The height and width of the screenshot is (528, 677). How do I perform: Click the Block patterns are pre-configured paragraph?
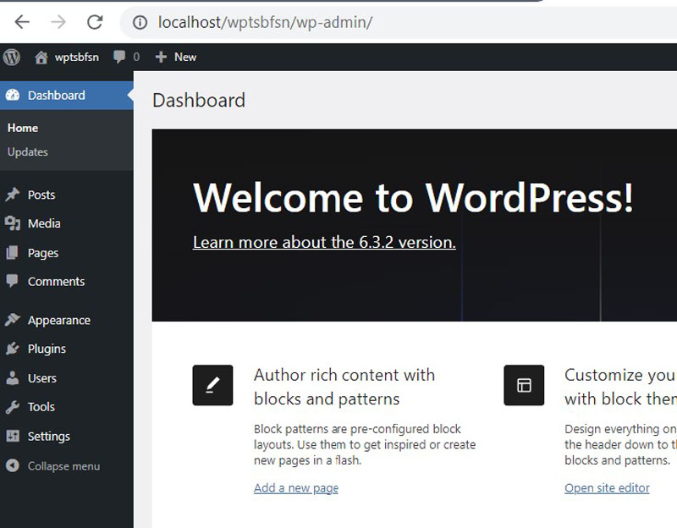click(365, 445)
